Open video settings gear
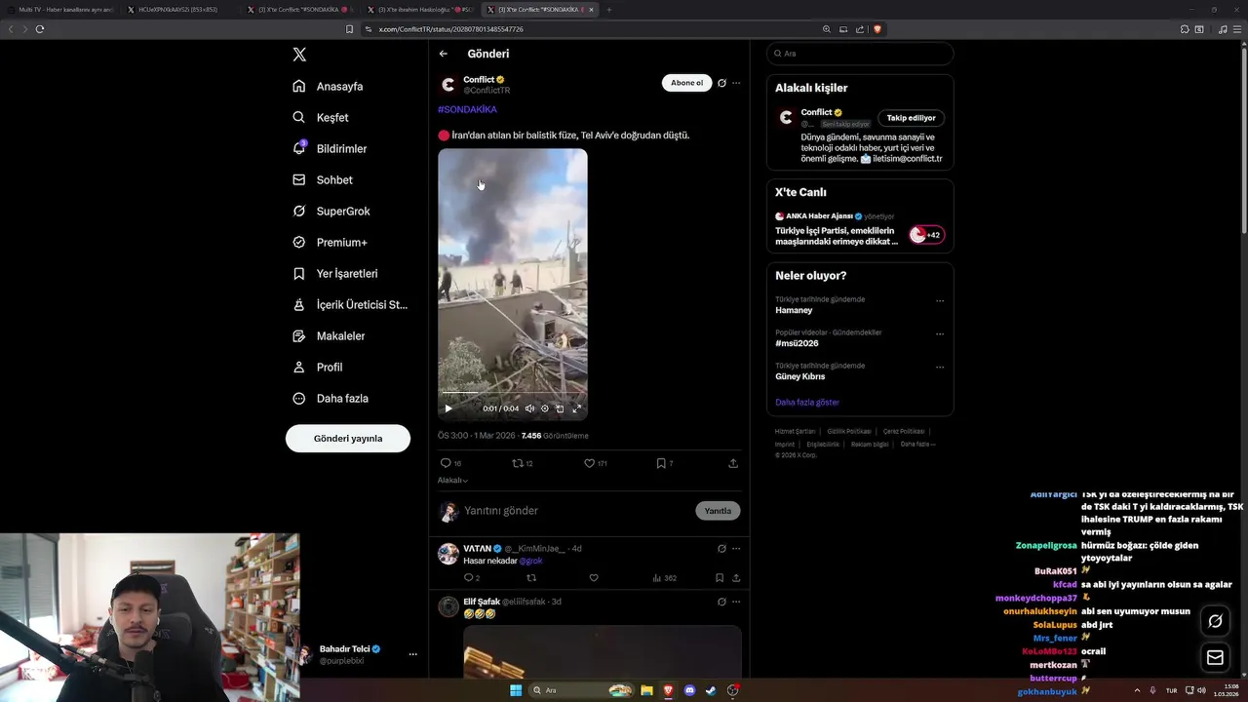The width and height of the screenshot is (1248, 702). coord(545,409)
